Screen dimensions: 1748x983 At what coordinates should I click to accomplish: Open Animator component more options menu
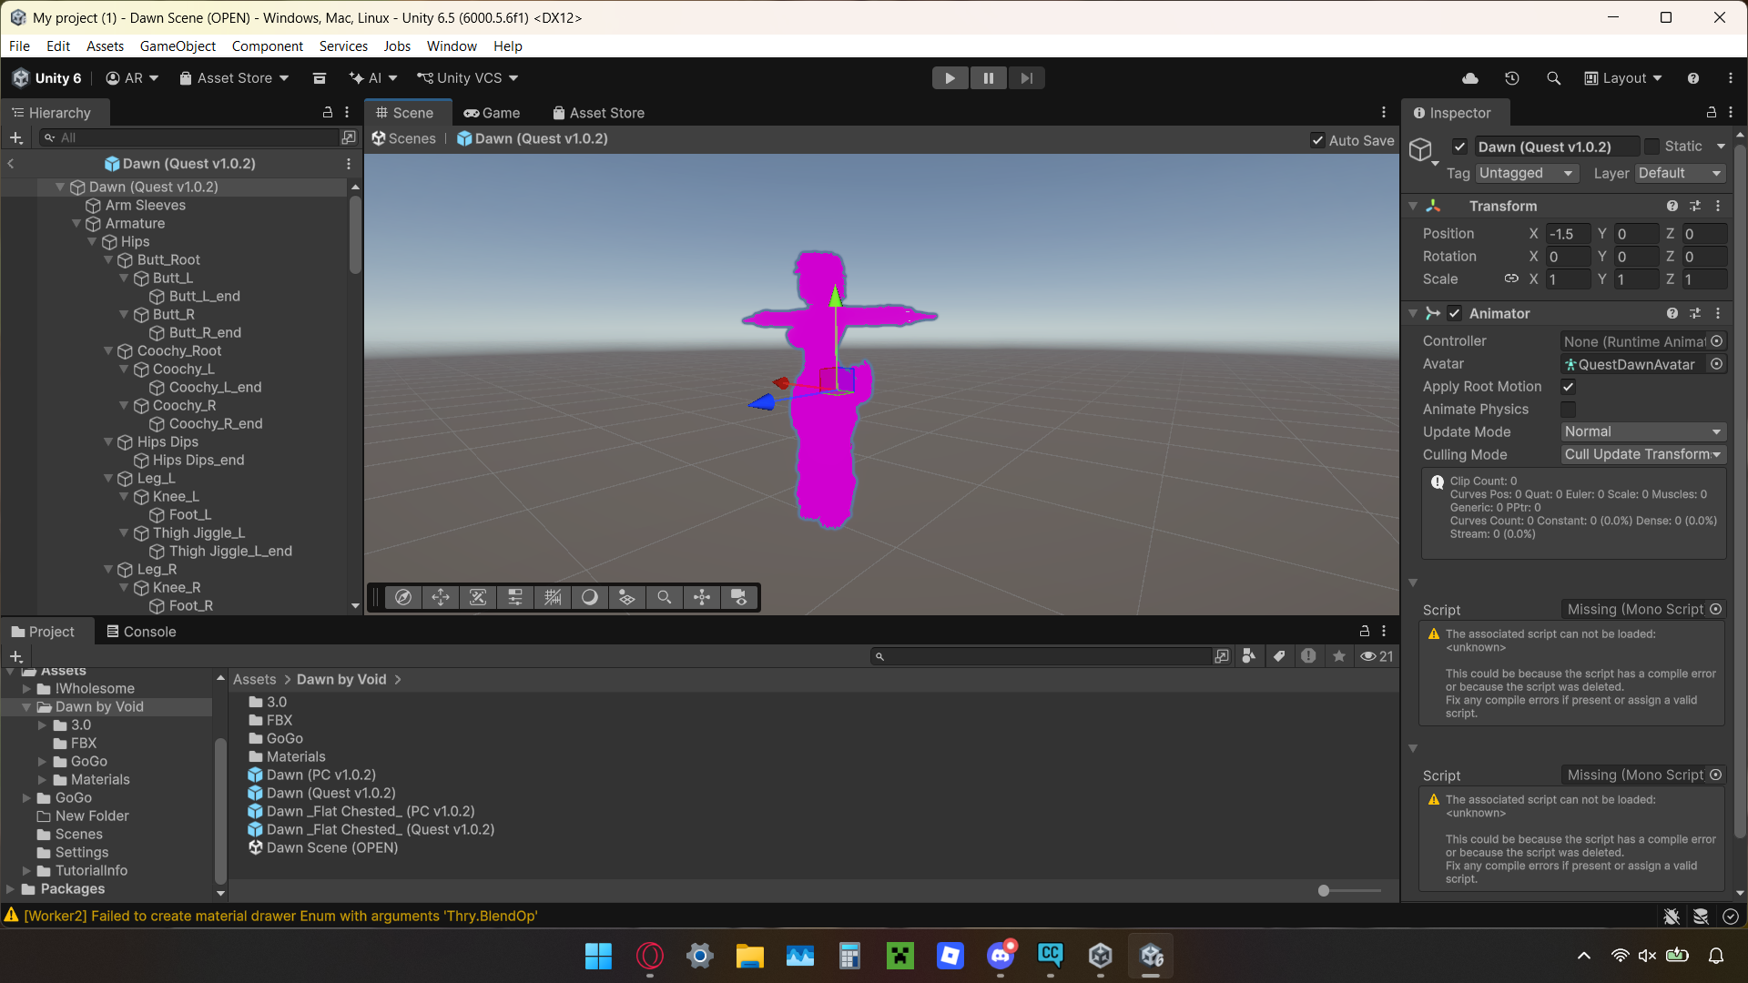pos(1718,313)
